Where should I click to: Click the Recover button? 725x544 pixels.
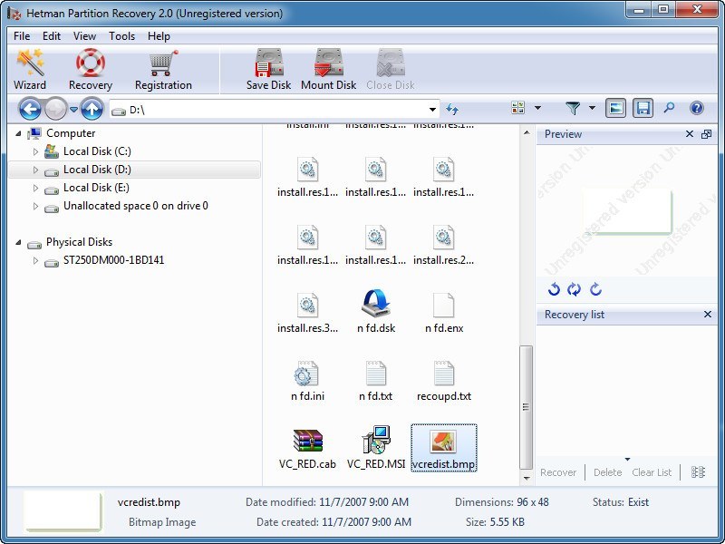[558, 472]
